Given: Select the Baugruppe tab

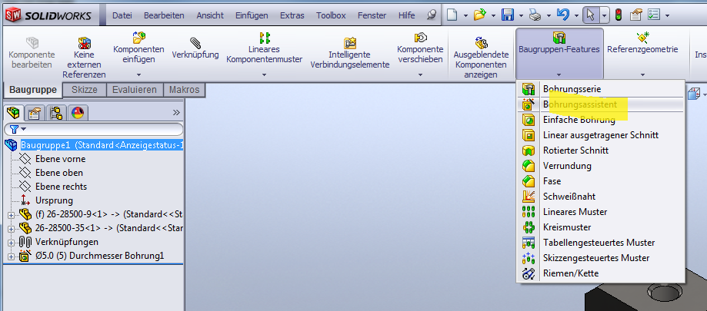Looking at the screenshot, I should (x=33, y=90).
